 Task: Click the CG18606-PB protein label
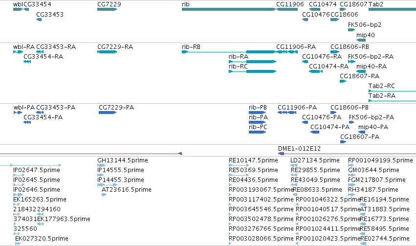(x=350, y=108)
